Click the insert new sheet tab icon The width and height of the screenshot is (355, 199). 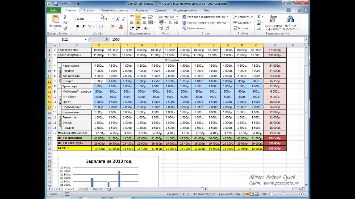click(x=109, y=189)
